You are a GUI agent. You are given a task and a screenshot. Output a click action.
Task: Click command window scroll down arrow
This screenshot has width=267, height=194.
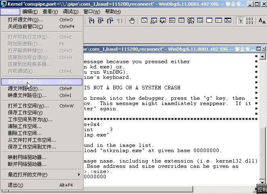tap(263, 182)
